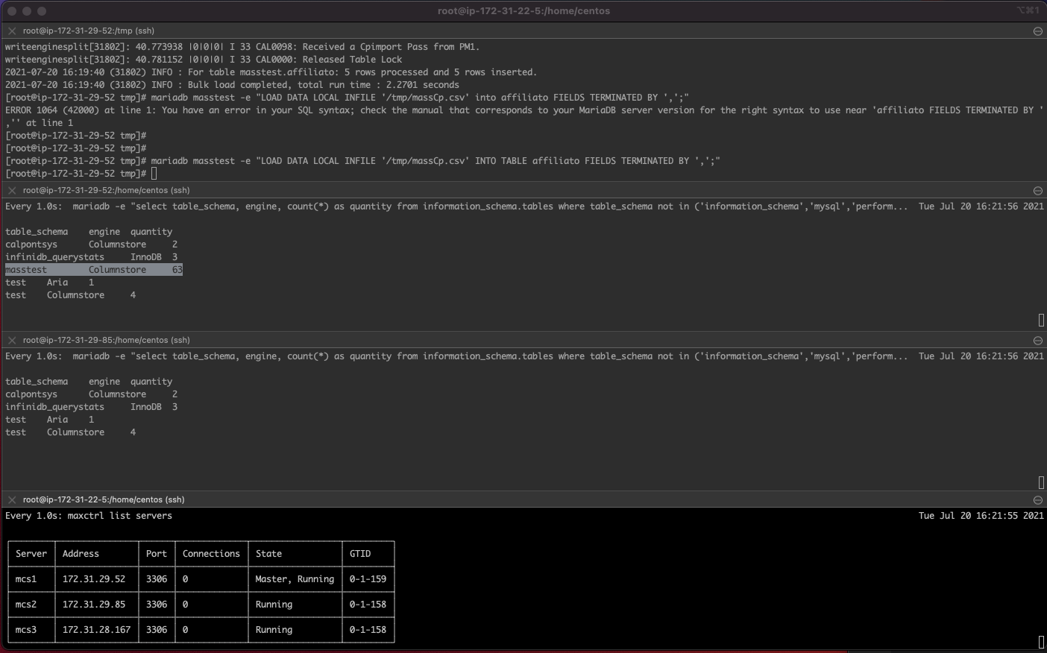Click the 172.31.28.167 address cell

click(x=96, y=630)
